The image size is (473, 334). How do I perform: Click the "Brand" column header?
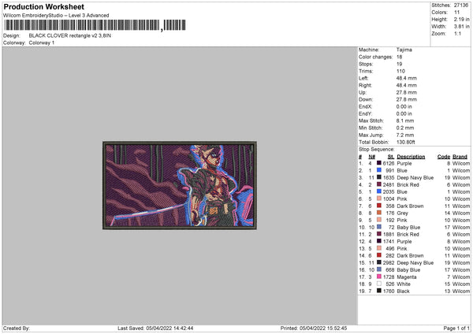460,157
